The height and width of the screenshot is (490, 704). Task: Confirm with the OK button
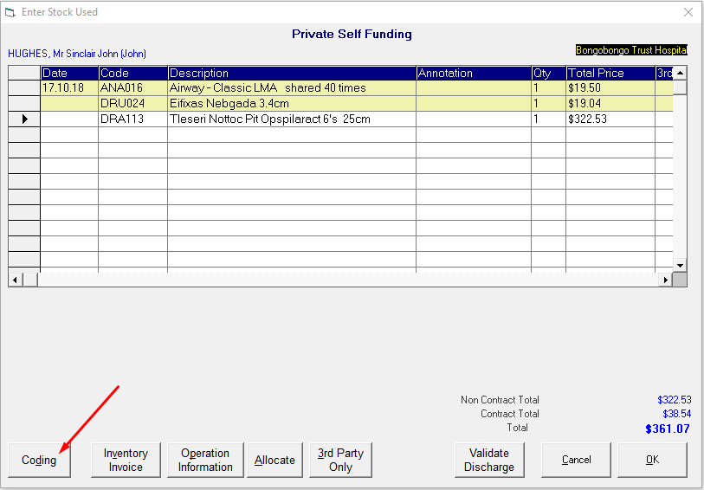(x=652, y=460)
